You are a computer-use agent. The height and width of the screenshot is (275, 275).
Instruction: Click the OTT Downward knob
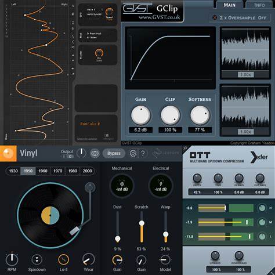click(239, 255)
